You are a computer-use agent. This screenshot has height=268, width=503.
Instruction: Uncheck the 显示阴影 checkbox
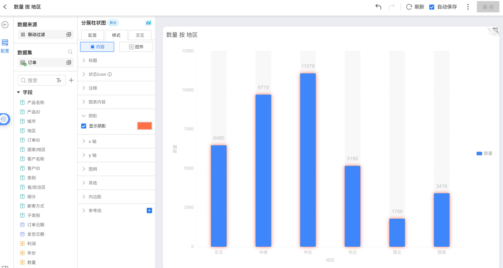pos(84,126)
